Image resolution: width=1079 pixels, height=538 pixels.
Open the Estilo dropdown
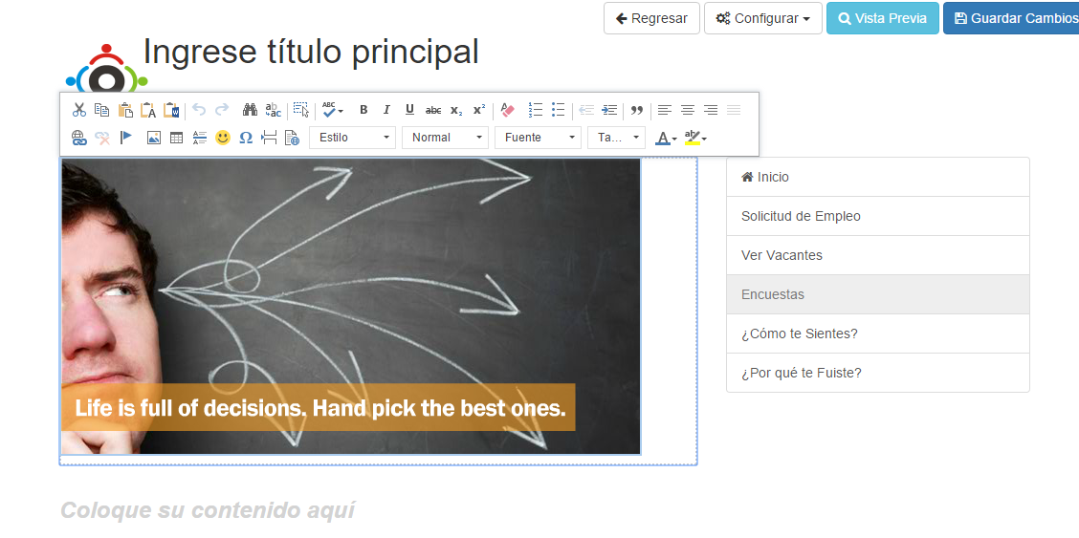coord(352,138)
